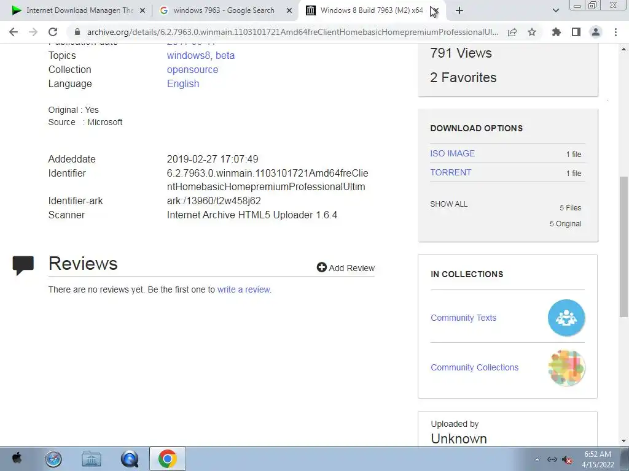Click SHOW ALL download files
This screenshot has width=629, height=471.
(449, 204)
